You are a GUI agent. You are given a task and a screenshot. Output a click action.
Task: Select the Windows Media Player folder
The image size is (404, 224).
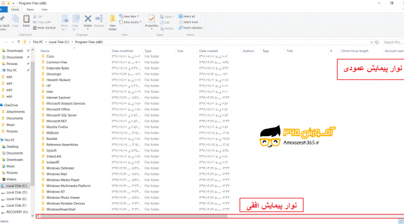(63, 180)
